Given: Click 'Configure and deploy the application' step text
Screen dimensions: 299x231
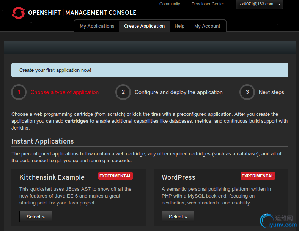Looking at the screenshot, I should pyautogui.click(x=178, y=92).
